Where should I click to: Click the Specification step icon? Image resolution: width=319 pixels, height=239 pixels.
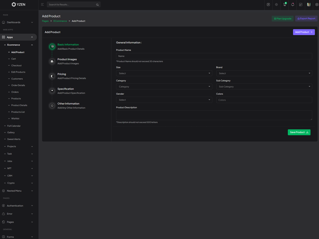(x=52, y=91)
